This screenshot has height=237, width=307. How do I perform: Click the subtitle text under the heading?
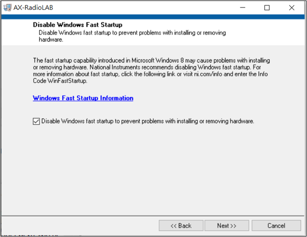point(132,36)
